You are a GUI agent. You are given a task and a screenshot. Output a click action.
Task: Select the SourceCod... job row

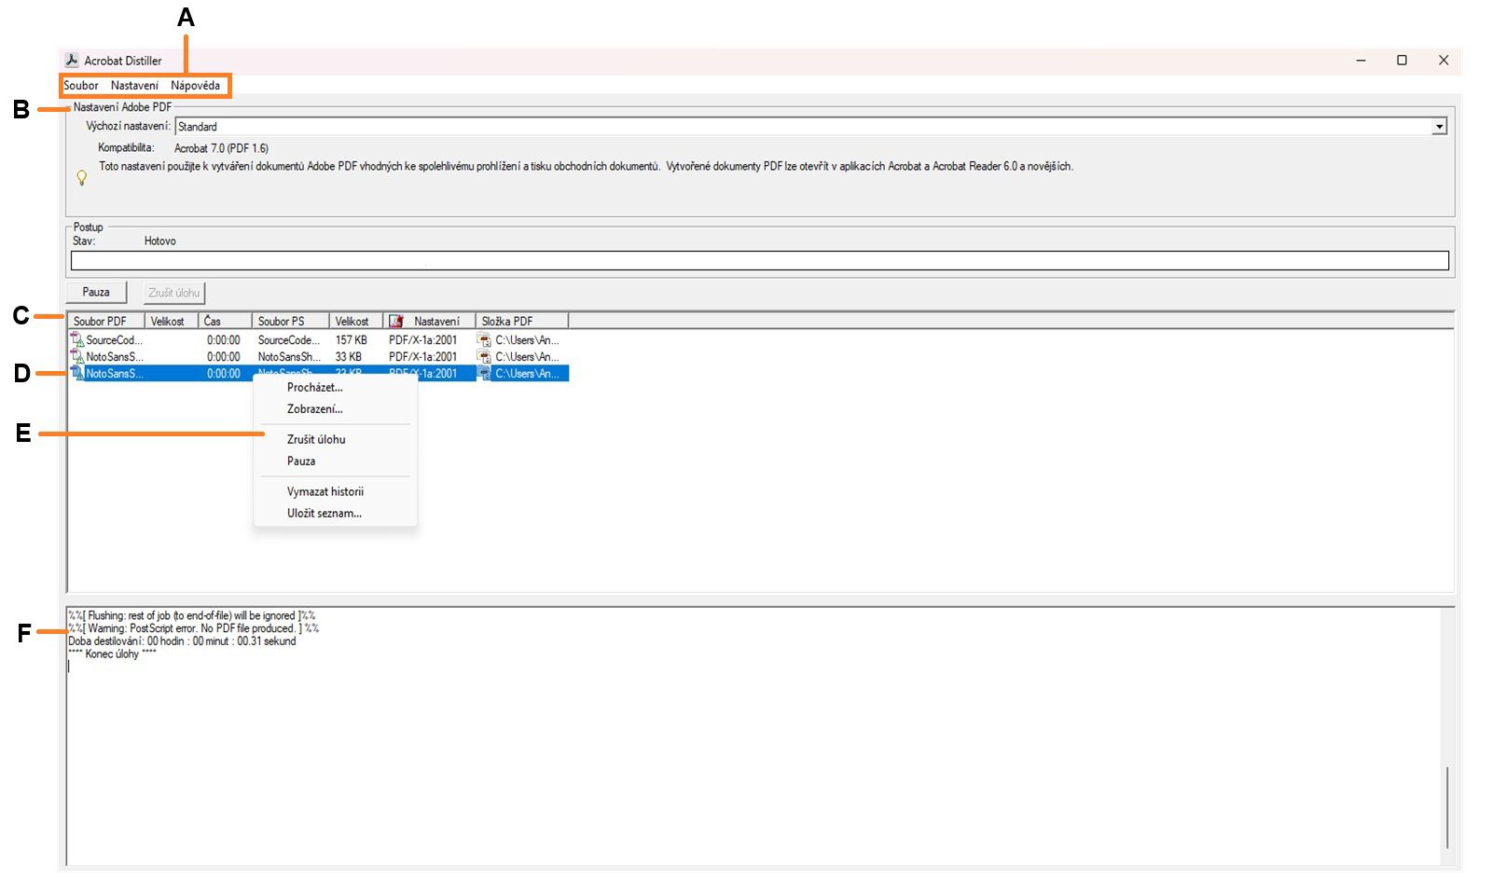(x=318, y=340)
